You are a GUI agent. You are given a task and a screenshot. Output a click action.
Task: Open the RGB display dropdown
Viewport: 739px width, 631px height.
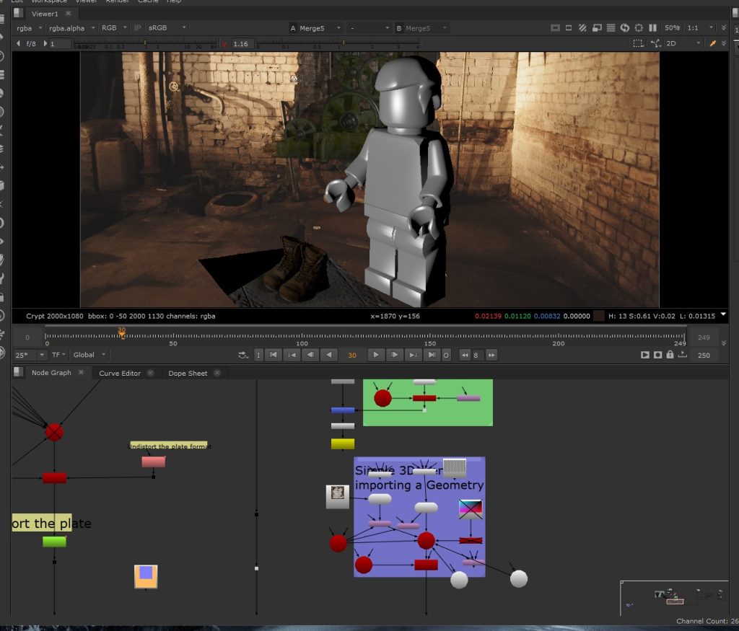pos(114,28)
